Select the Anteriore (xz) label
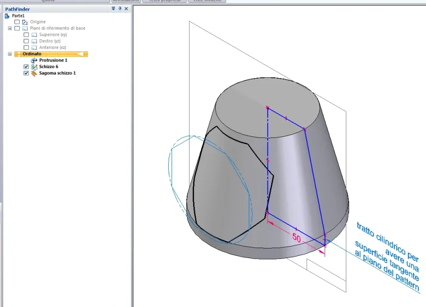This screenshot has height=307, width=426. (x=52, y=47)
